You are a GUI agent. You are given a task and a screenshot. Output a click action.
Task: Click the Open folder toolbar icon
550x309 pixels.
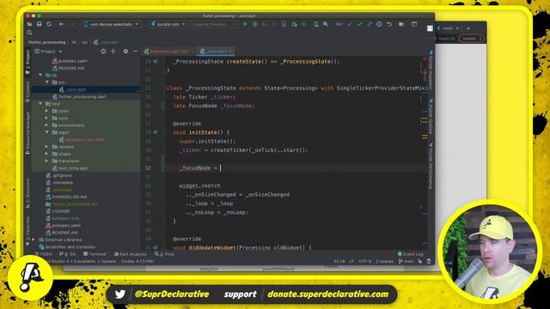coord(30,24)
